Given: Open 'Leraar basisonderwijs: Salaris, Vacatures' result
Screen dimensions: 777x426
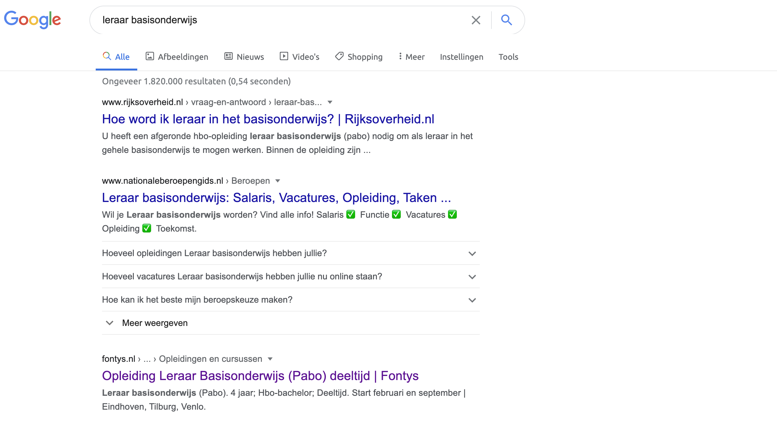Looking at the screenshot, I should click(276, 198).
